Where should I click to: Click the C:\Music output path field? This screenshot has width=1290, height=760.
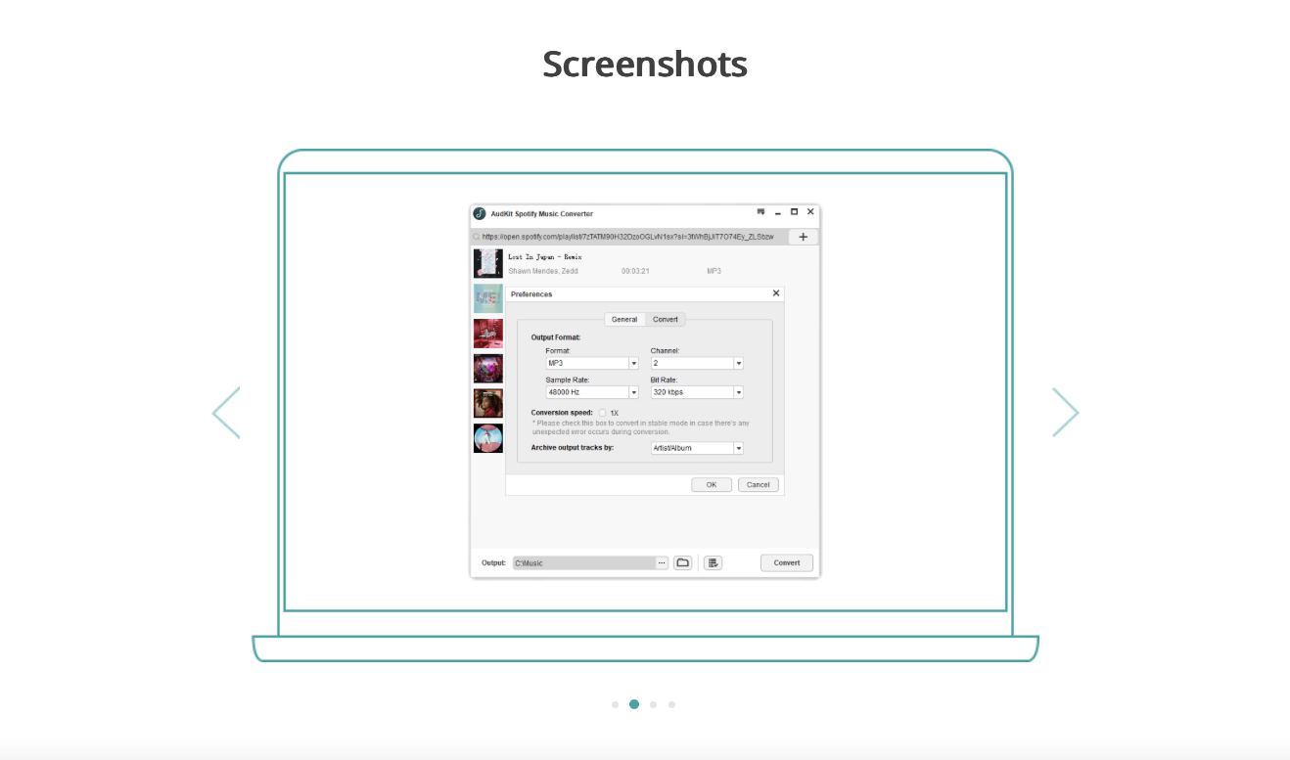click(x=584, y=563)
